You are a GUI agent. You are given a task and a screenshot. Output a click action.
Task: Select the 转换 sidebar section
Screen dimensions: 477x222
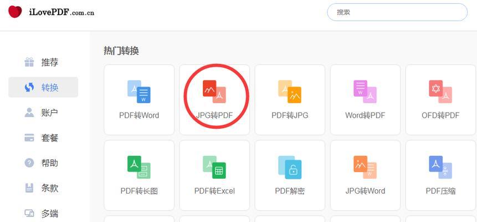43,87
